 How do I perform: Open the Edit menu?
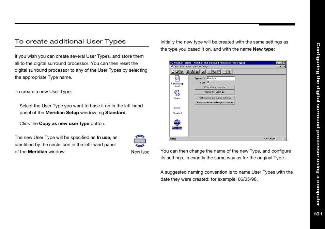coord(182,67)
